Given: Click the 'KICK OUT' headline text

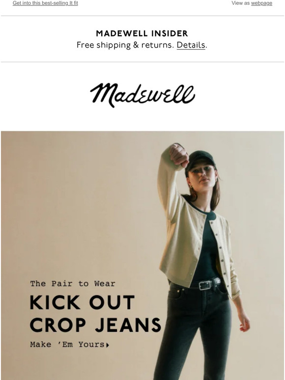Looking at the screenshot, I should pyautogui.click(x=82, y=302).
